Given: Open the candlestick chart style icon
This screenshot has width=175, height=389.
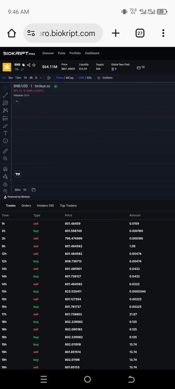Looking at the screenshot, I should tap(49, 78).
